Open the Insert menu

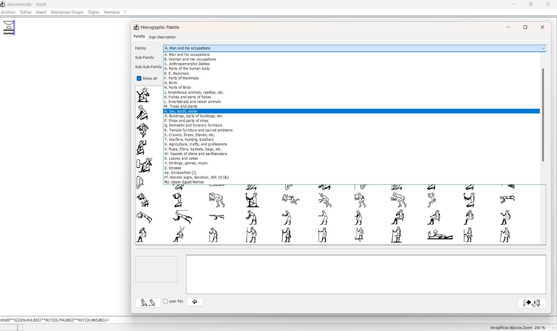(41, 12)
